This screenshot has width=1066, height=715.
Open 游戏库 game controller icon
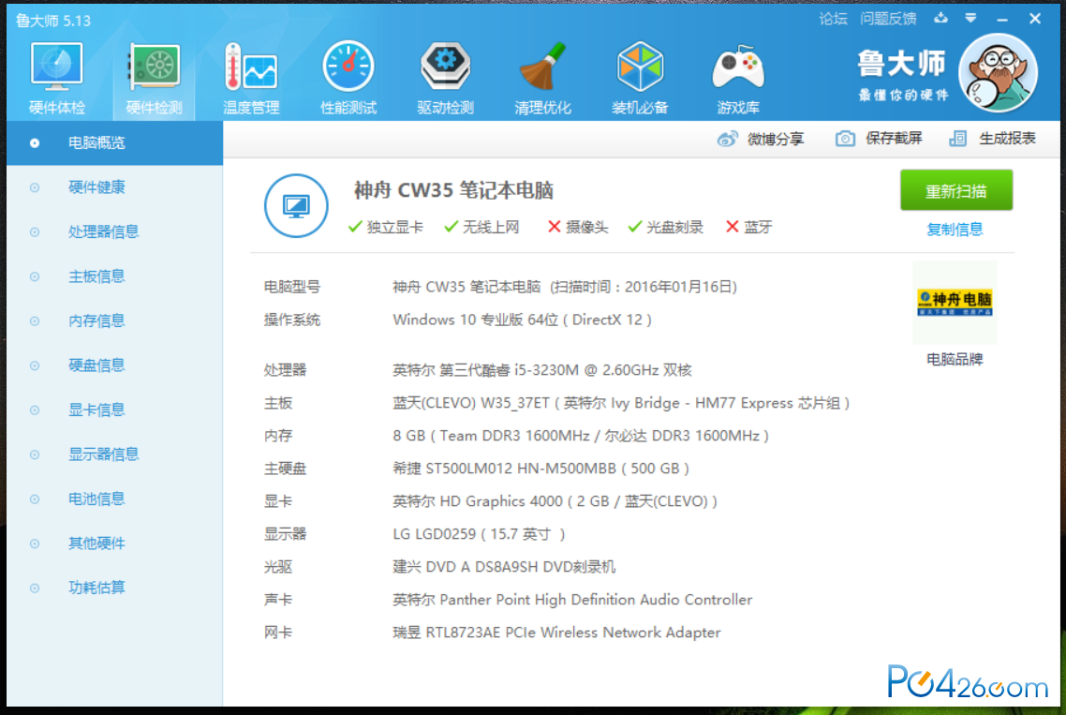coord(737,67)
